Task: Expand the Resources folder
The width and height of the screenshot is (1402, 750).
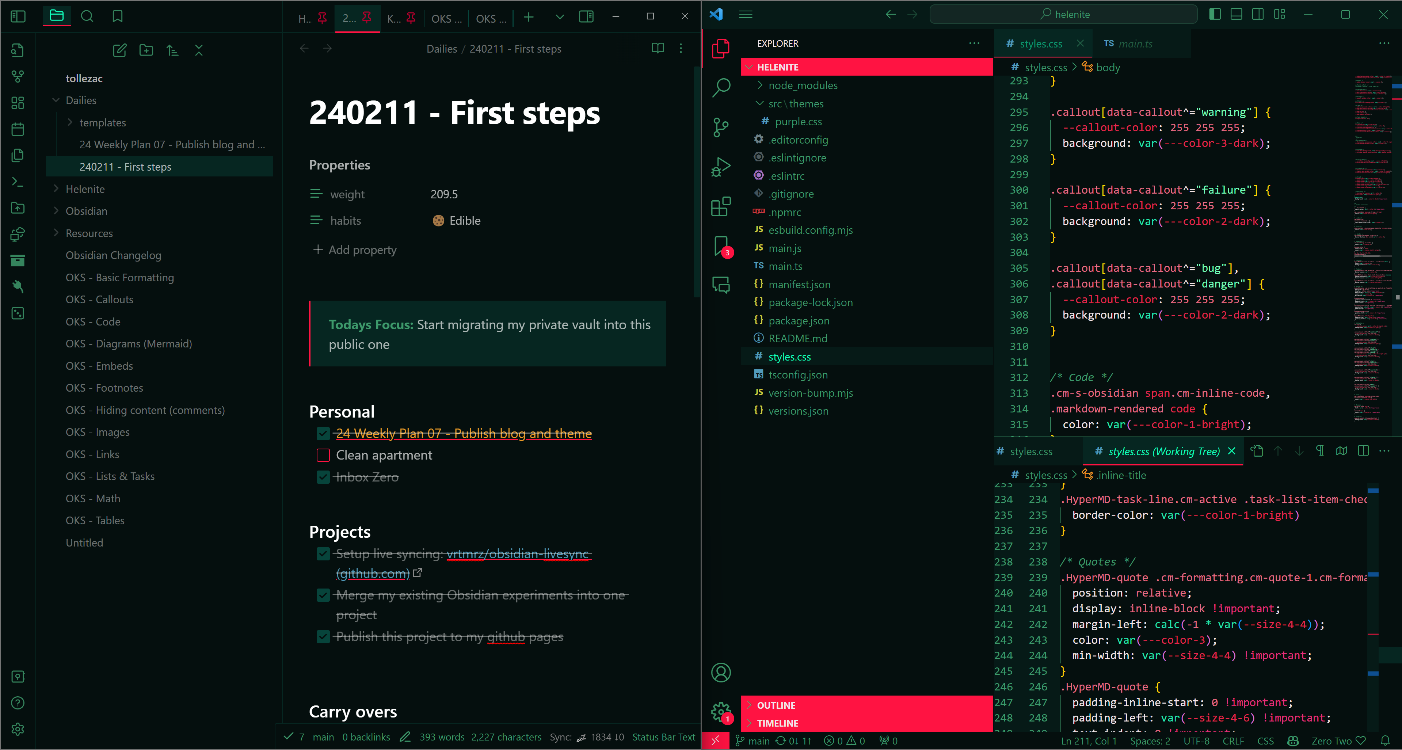Action: tap(56, 233)
